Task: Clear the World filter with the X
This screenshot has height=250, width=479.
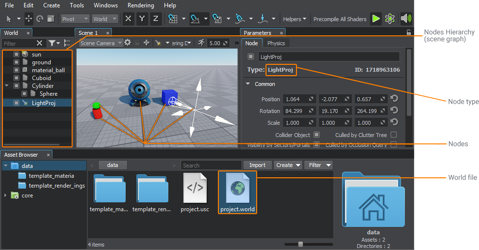Action: [x=39, y=43]
